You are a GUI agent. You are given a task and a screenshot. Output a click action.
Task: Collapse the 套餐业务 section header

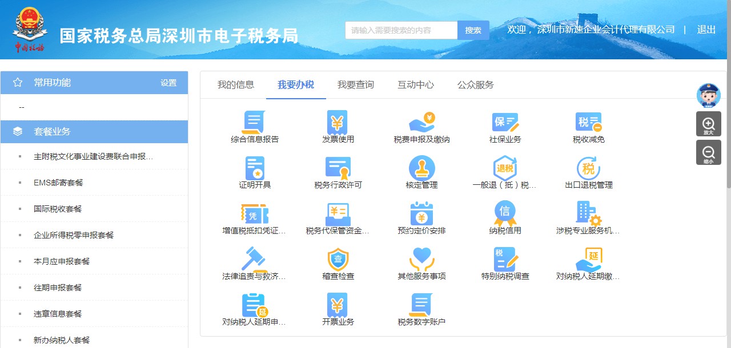(94, 132)
